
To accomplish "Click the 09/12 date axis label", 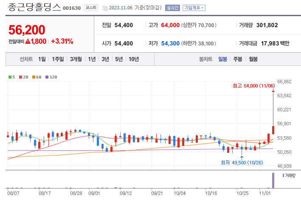I will (126, 193).
